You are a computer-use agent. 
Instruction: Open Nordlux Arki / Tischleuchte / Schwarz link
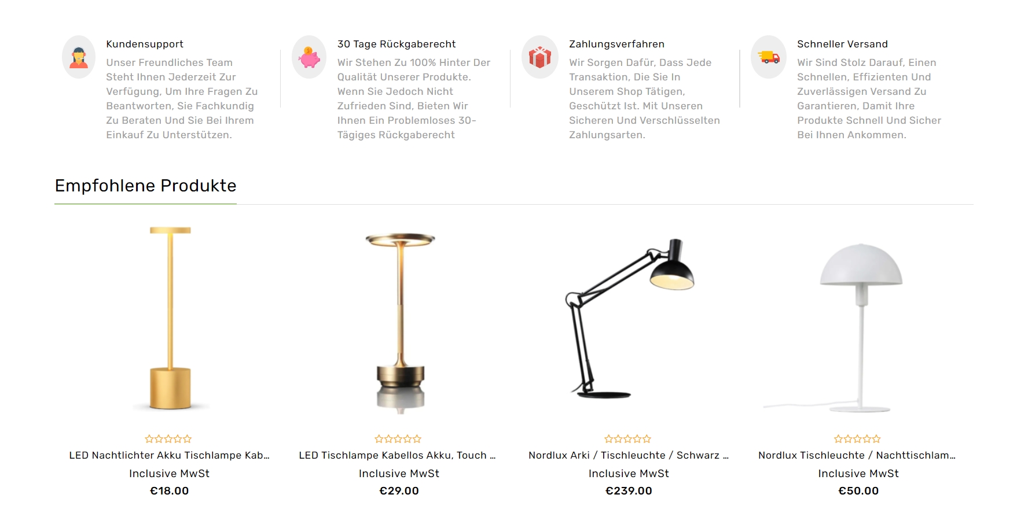(x=629, y=455)
